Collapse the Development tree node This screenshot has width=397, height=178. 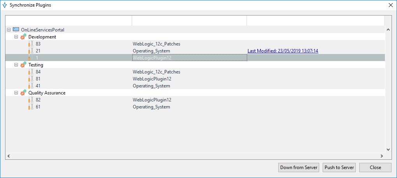[16, 37]
